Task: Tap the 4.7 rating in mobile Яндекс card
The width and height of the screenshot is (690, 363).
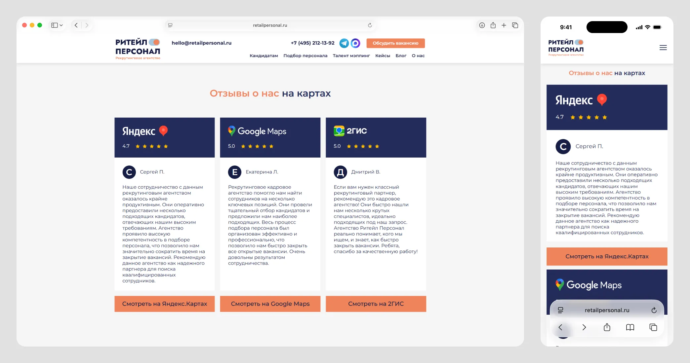Action: [560, 117]
